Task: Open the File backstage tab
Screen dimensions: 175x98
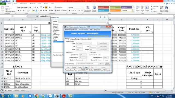Action: pyautogui.click(x=3, y=4)
